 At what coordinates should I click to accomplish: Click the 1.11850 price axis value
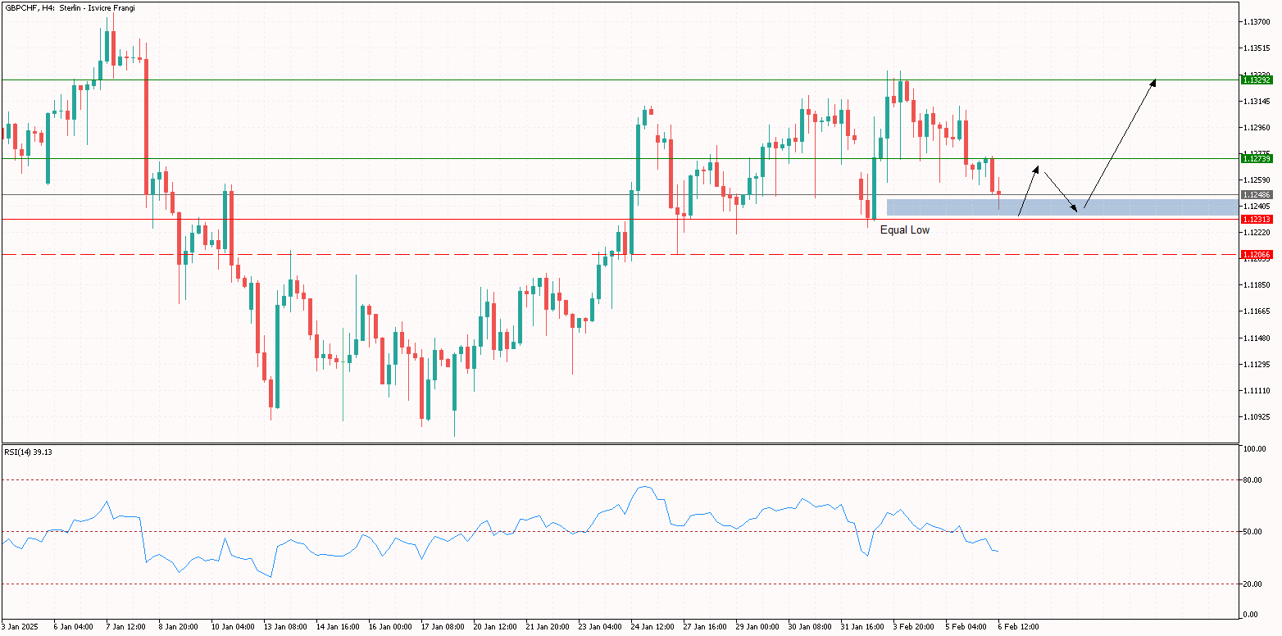click(x=1257, y=284)
